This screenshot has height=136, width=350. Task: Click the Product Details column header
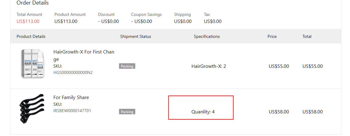click(31, 36)
